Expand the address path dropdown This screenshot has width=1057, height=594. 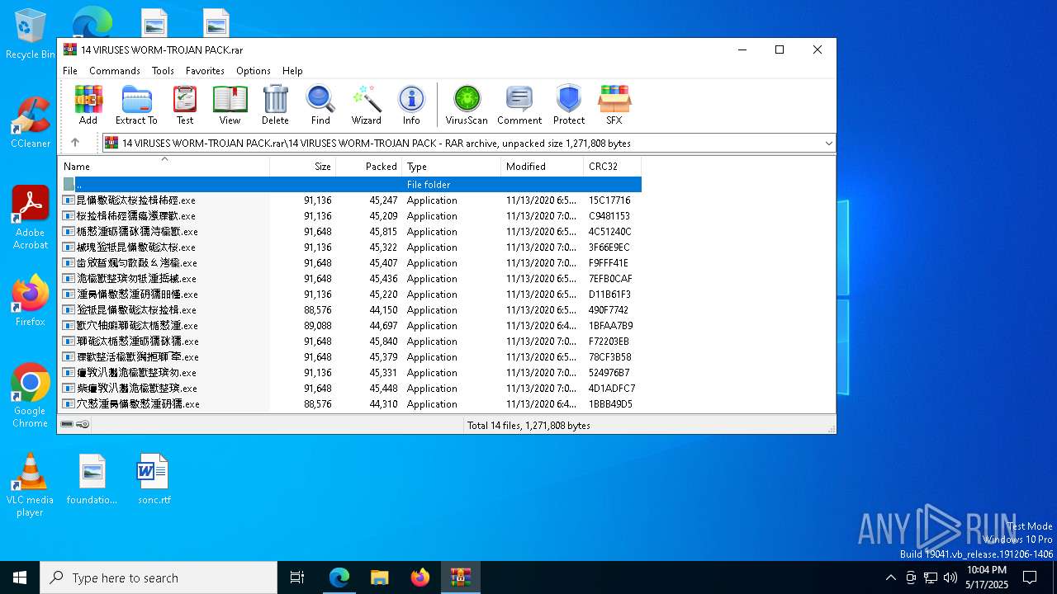point(828,144)
